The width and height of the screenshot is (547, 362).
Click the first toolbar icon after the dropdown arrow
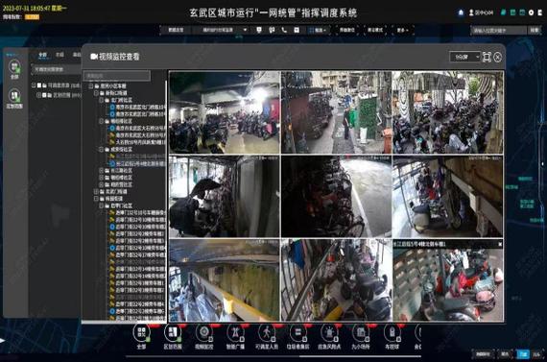point(259,30)
